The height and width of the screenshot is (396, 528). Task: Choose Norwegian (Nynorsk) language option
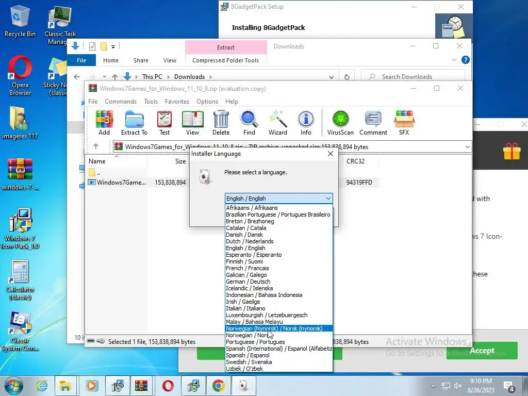coord(279,328)
